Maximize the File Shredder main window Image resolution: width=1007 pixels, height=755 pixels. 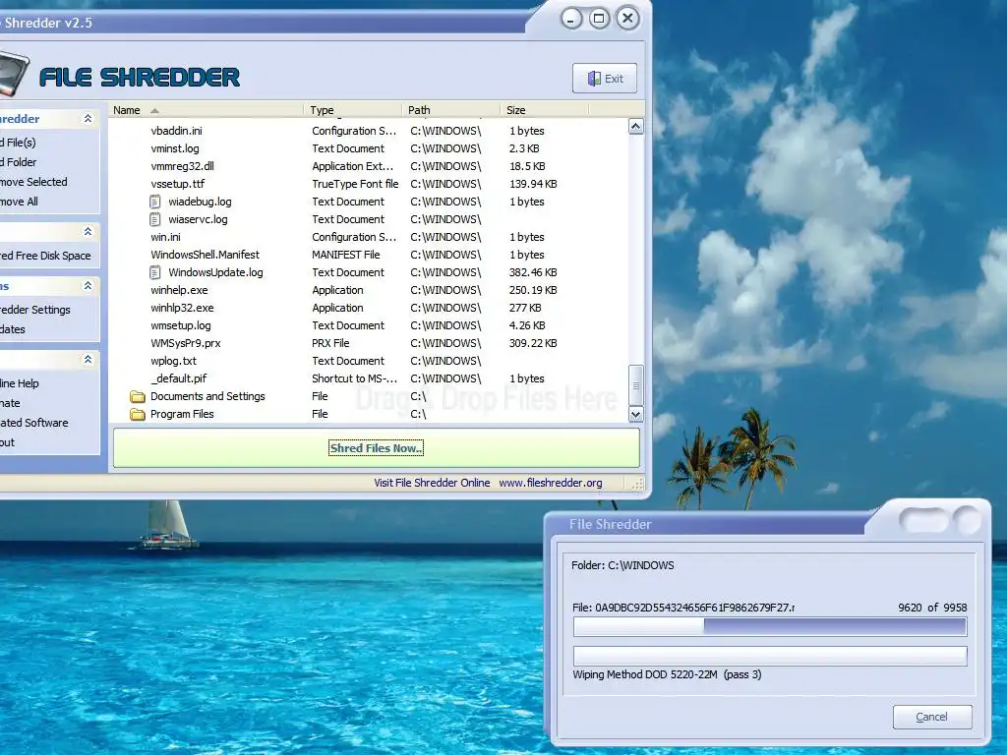pyautogui.click(x=599, y=19)
